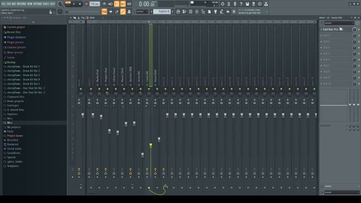The width and height of the screenshot is (361, 203).
Task: Open the channel rack view icon
Action: (191, 11)
